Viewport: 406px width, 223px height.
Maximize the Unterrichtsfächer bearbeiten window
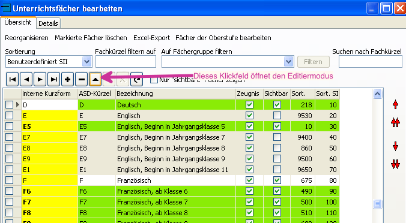pos(386,8)
